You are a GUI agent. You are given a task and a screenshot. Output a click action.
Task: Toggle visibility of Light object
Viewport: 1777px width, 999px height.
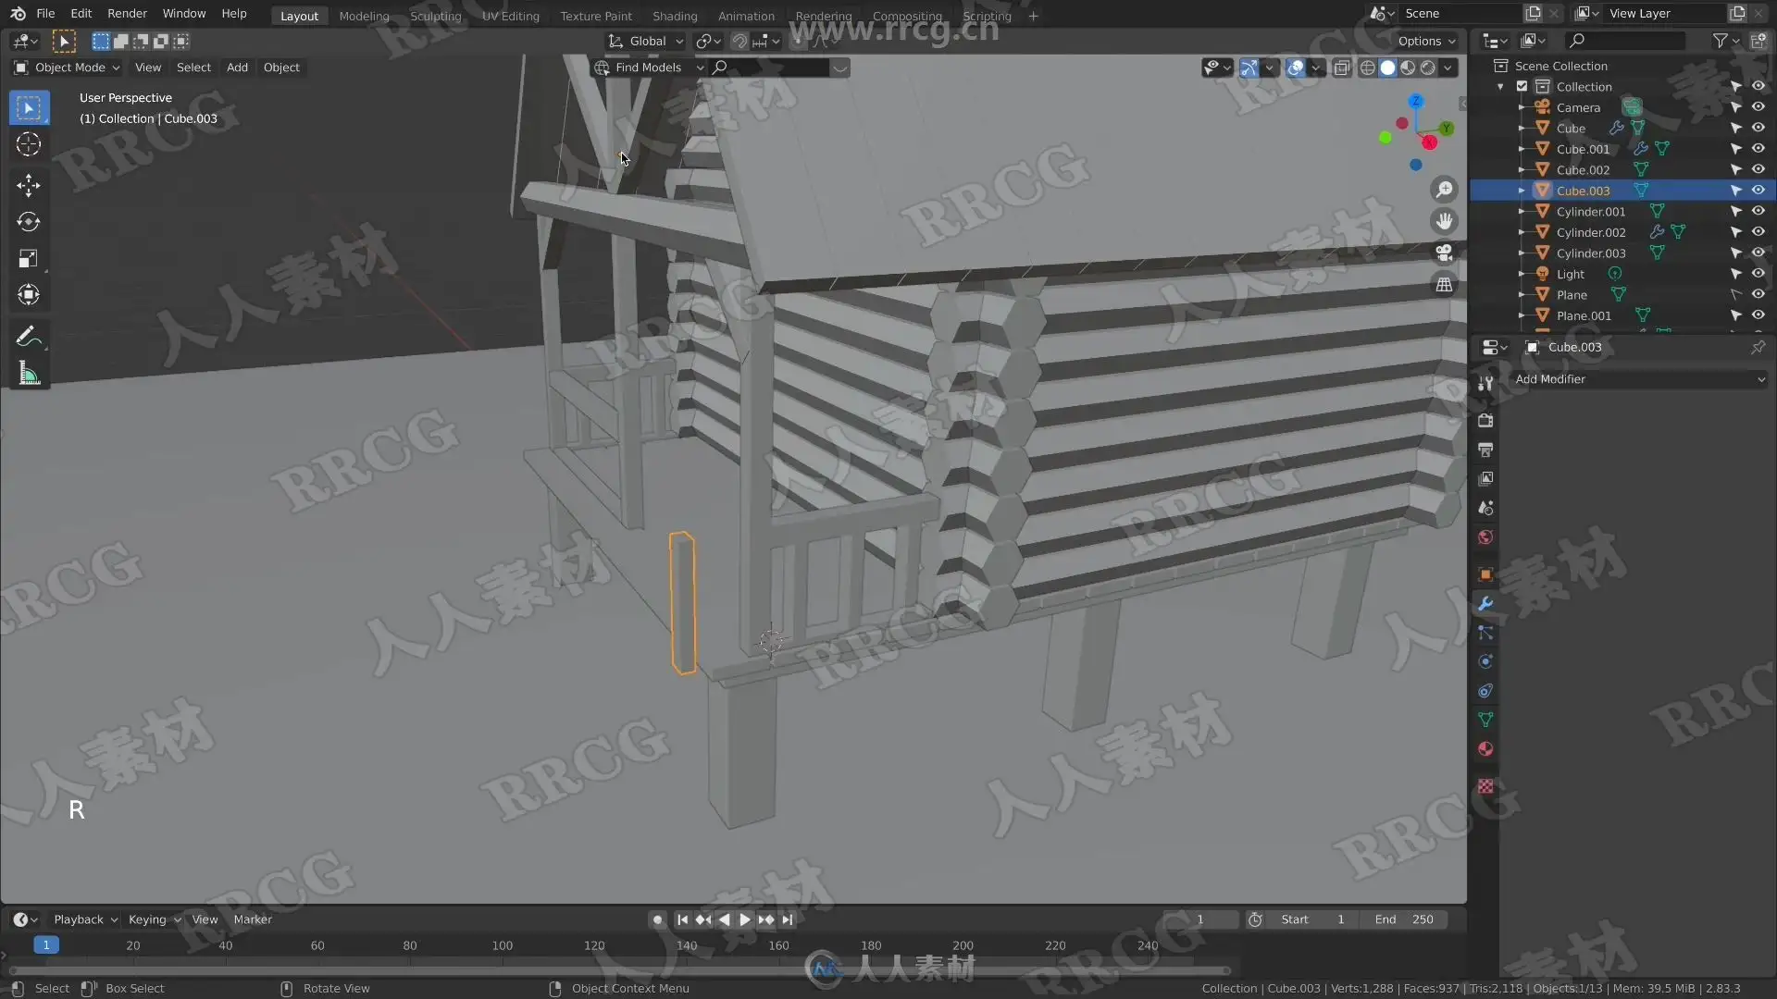1758,274
